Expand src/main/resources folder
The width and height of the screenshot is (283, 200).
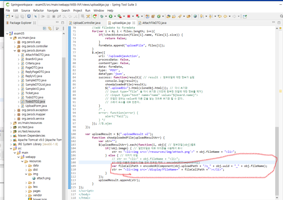click(11, 123)
